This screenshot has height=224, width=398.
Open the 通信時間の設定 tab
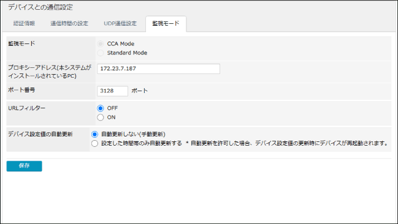(69, 24)
